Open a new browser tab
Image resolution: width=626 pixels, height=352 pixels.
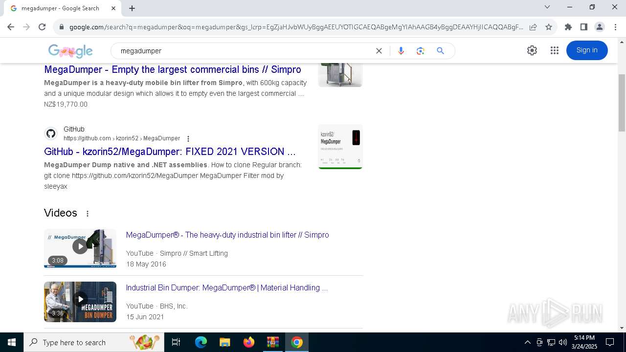click(x=132, y=8)
